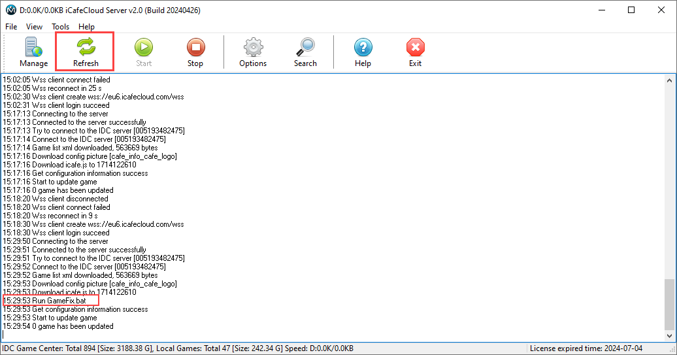Launch the Search magnifier tool
Viewport: 677px width, 355px height.
(x=305, y=47)
